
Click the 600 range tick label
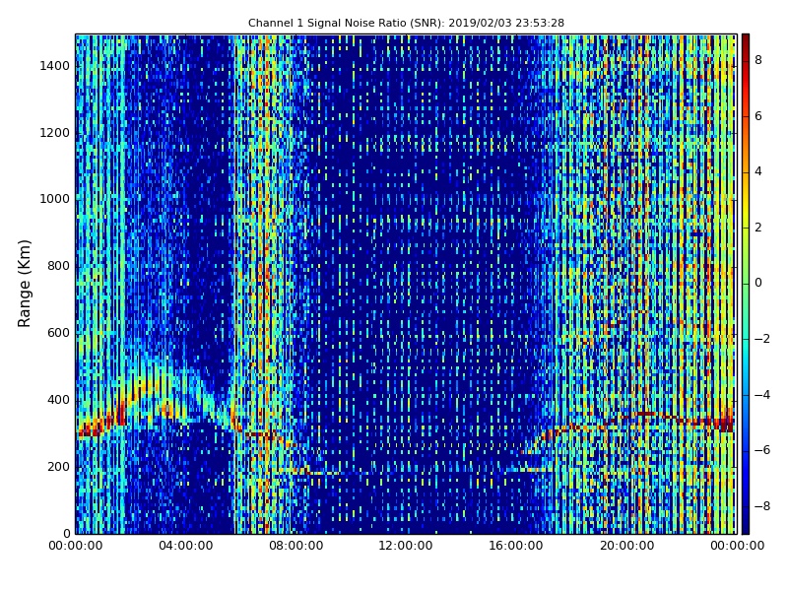click(x=58, y=333)
